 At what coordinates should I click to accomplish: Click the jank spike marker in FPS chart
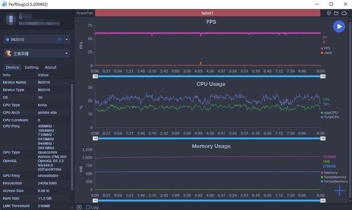(200, 63)
